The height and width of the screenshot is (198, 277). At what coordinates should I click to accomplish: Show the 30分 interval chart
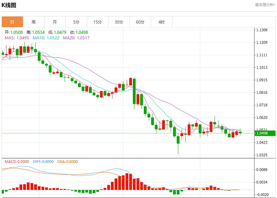tap(119, 22)
